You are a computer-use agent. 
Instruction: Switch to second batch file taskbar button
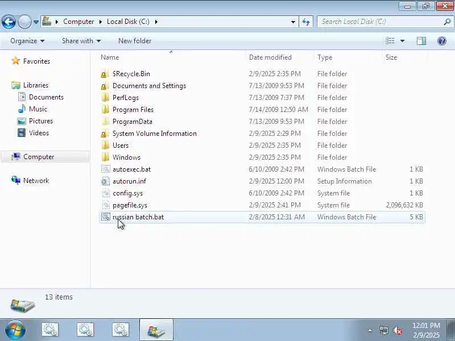85,330
